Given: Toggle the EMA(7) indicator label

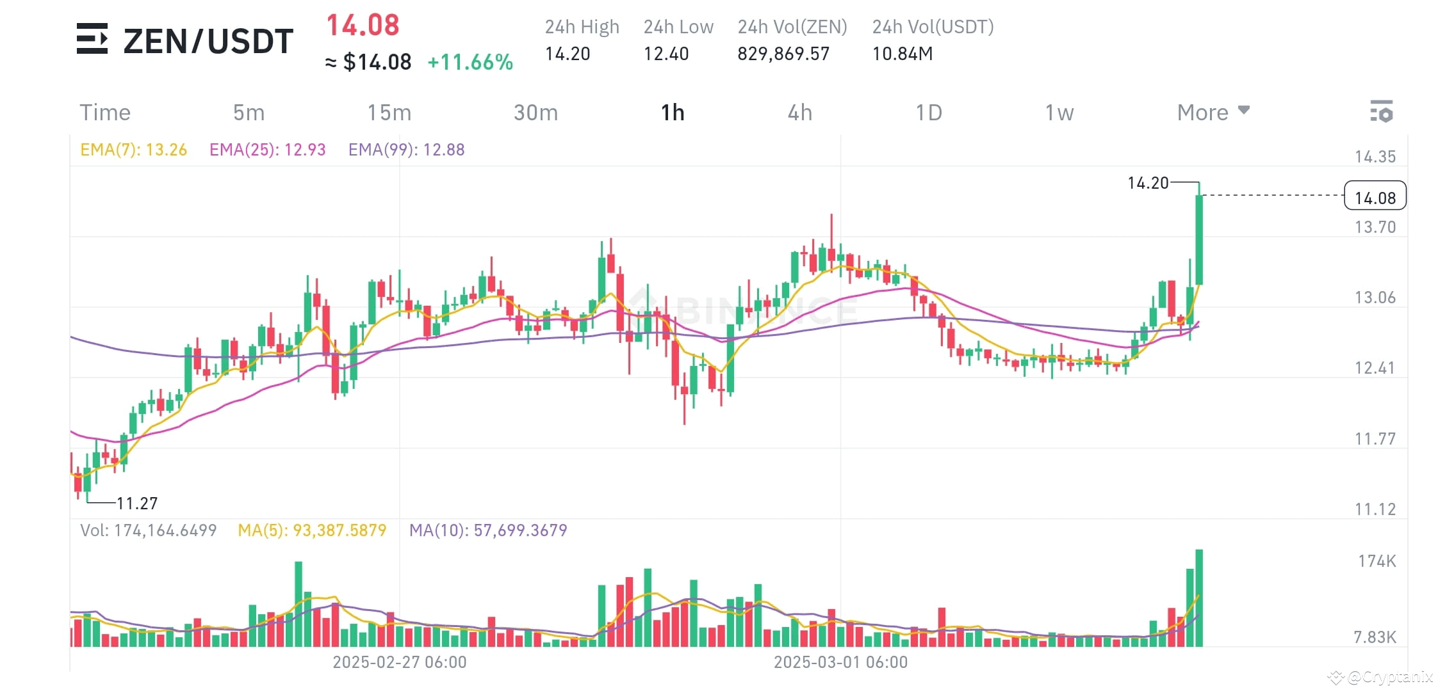Looking at the screenshot, I should click(x=133, y=149).
